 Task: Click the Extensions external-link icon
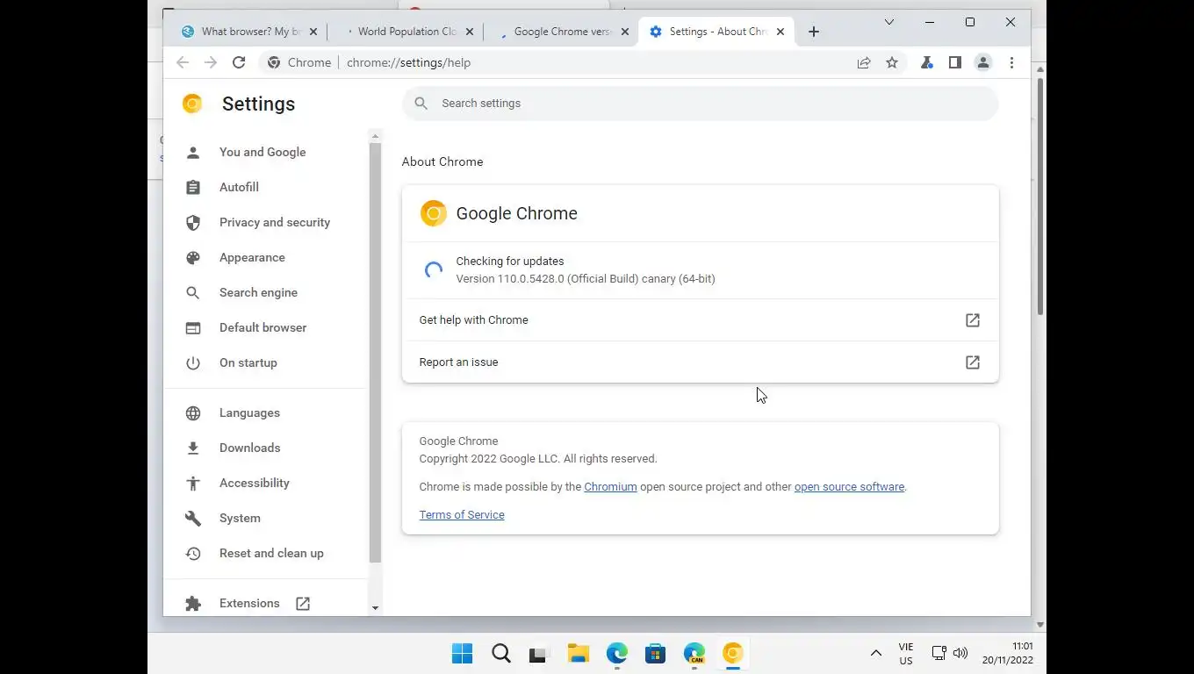[x=303, y=603]
